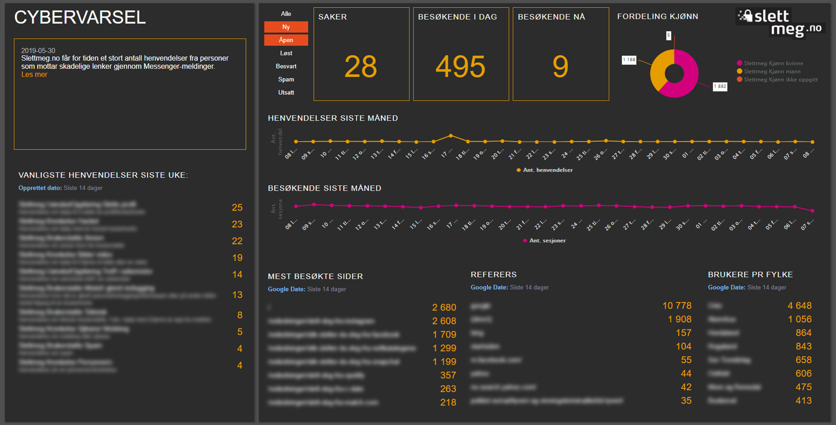Click the orange Kjønn ikke oppgitt legend dot
Image resolution: width=836 pixels, height=425 pixels.
click(x=740, y=79)
